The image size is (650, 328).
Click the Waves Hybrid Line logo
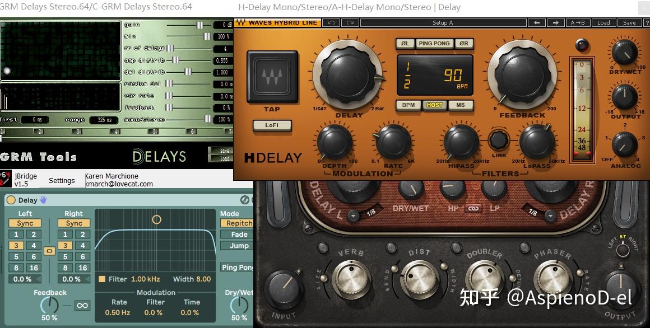277,23
